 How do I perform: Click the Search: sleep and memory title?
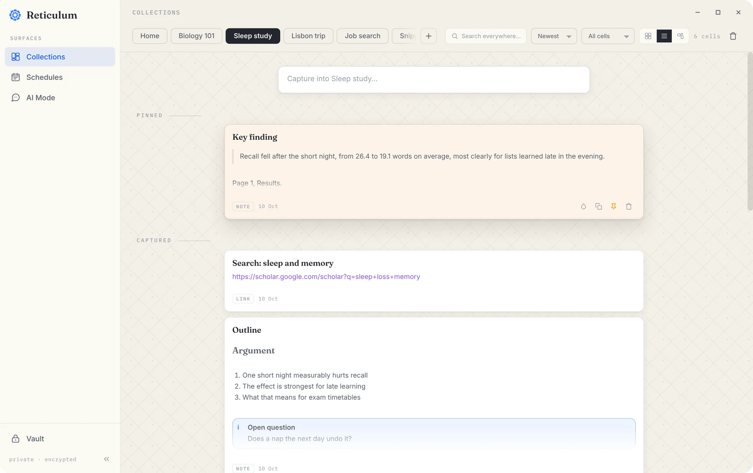click(x=283, y=263)
